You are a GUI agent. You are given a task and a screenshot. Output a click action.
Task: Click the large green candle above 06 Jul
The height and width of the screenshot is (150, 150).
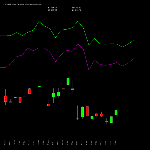pos(82,112)
